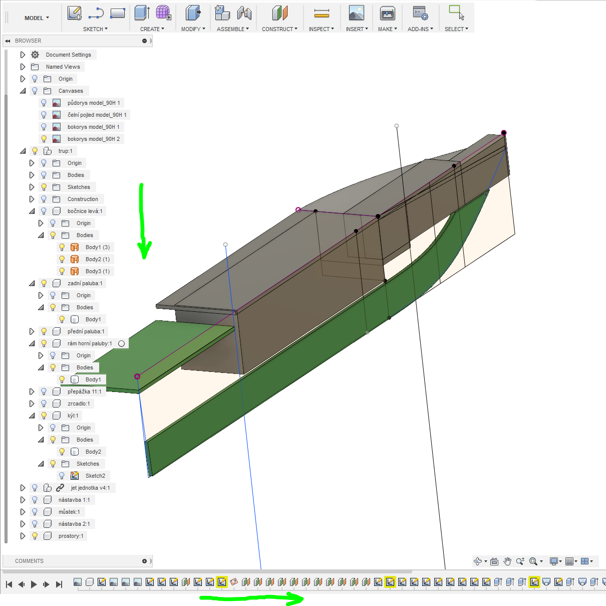
Task: Expand the Document Settings node
Action: 23,55
